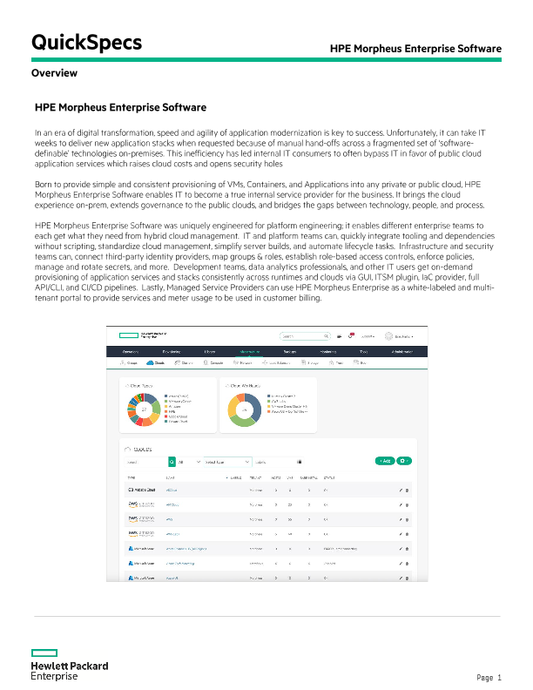Open the Monitoring menu in dark navbar
The height and width of the screenshot is (690, 533).
point(328,352)
